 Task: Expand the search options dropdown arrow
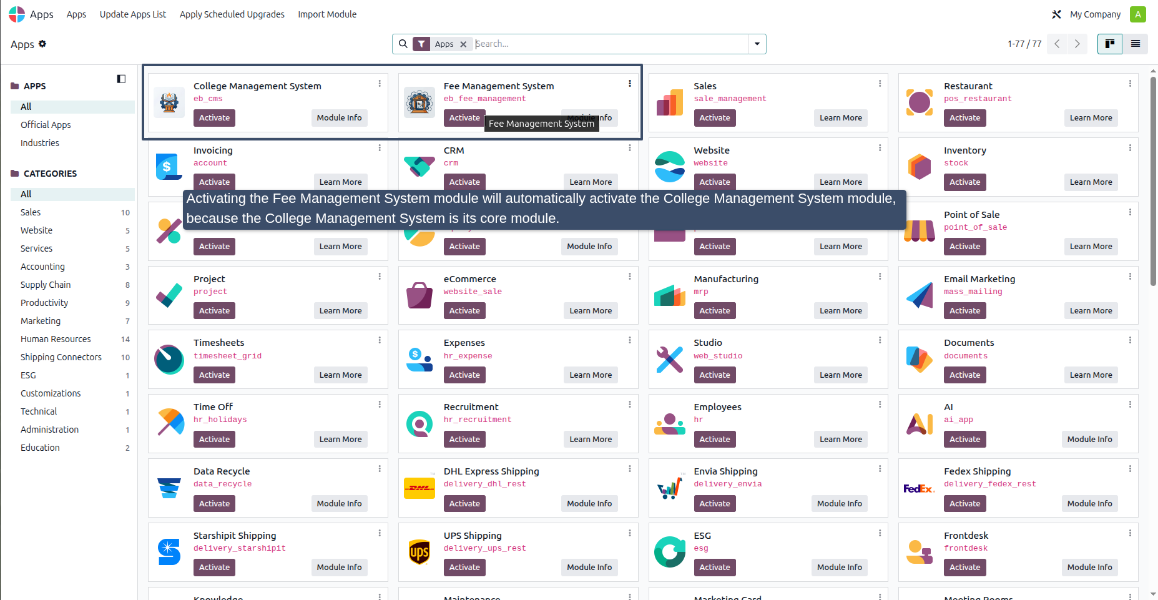[757, 44]
